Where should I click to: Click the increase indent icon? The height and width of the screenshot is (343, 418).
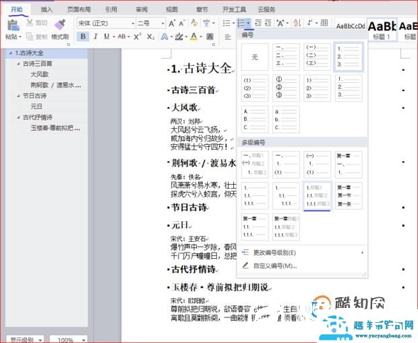tap(268, 23)
